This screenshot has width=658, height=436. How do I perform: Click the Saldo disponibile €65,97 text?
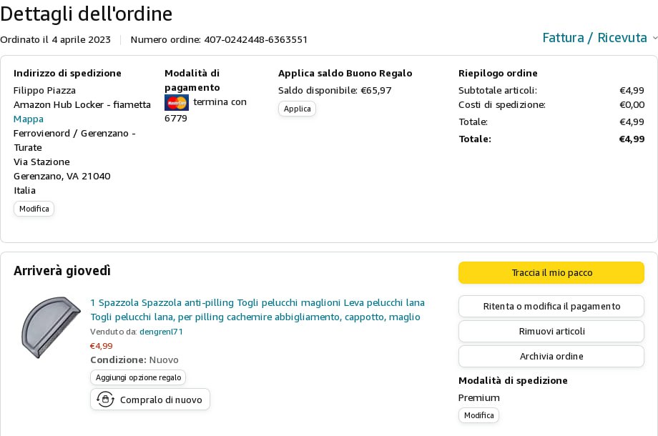pyautogui.click(x=335, y=90)
